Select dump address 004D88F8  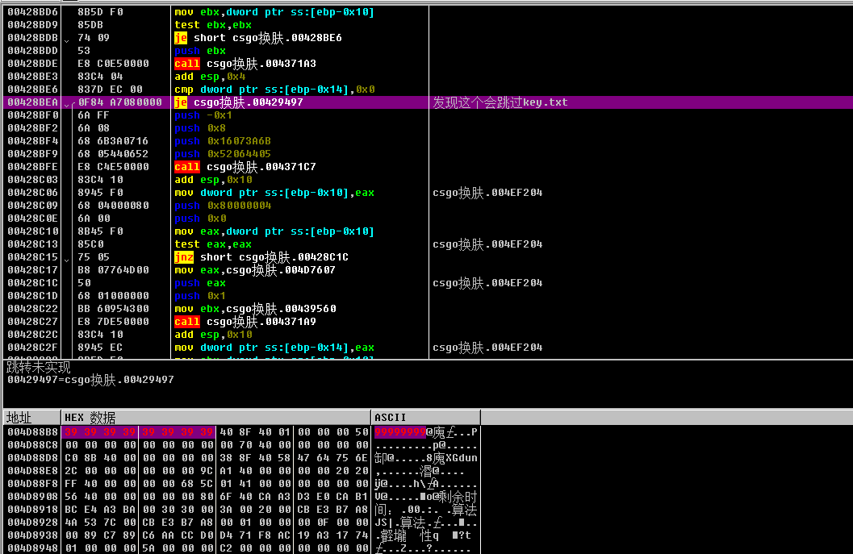pos(32,484)
